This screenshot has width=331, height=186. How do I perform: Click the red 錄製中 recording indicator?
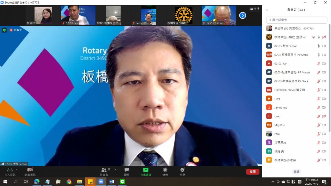(16, 30)
